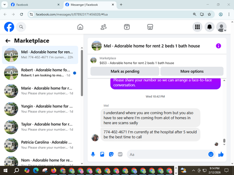Open the Robert conversation in list

(40, 73)
